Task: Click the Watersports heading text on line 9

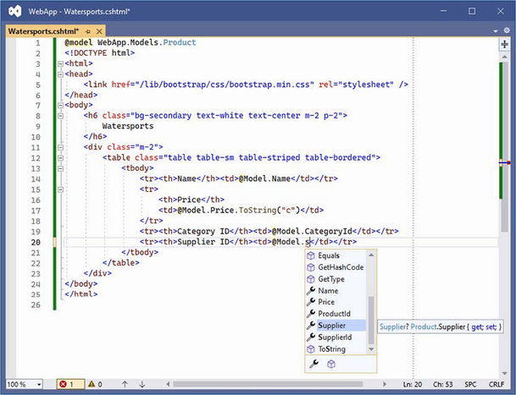Action: 128,126
